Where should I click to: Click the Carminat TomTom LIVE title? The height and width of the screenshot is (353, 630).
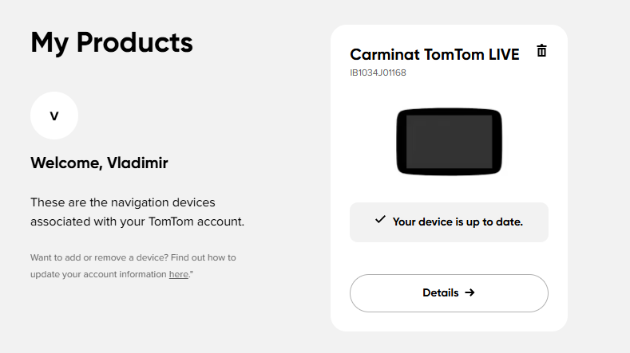coord(434,54)
